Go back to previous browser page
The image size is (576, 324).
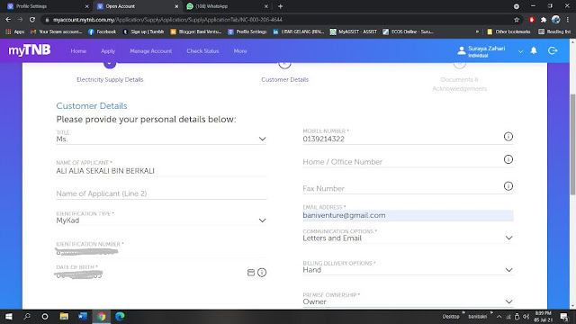pyautogui.click(x=8, y=20)
